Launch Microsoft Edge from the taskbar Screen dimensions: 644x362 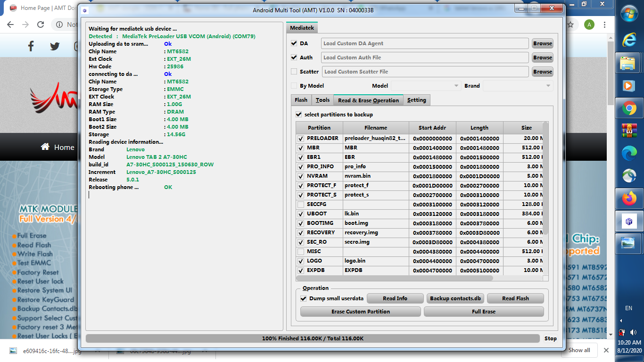[x=629, y=153]
